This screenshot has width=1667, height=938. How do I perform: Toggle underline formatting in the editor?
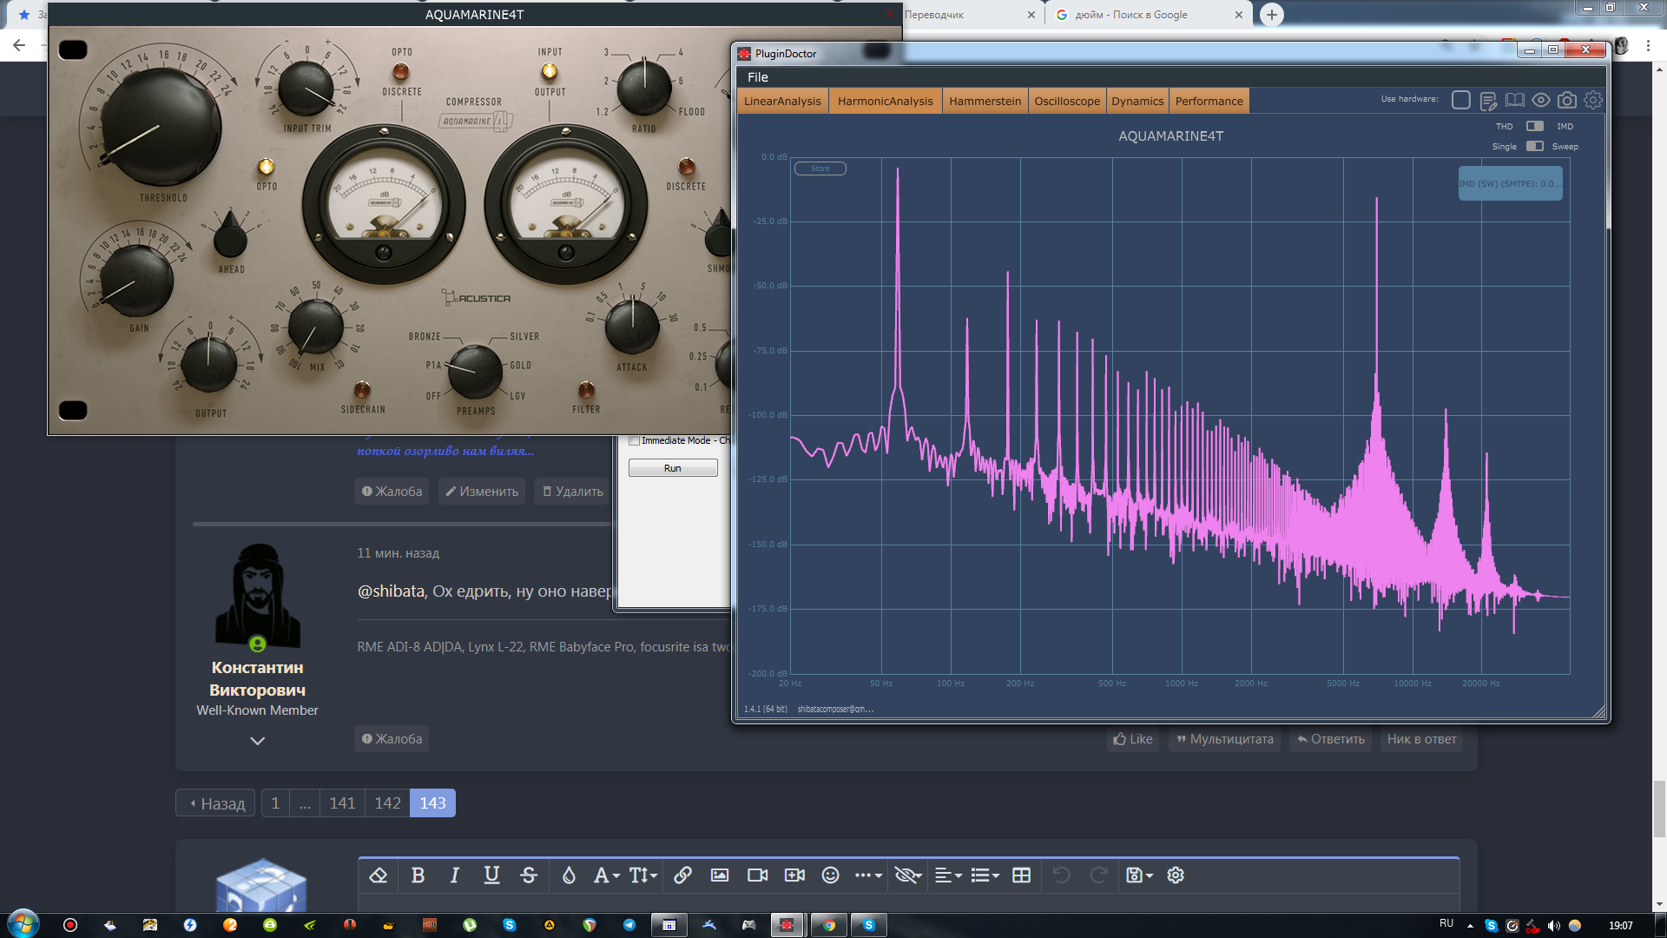pyautogui.click(x=491, y=875)
